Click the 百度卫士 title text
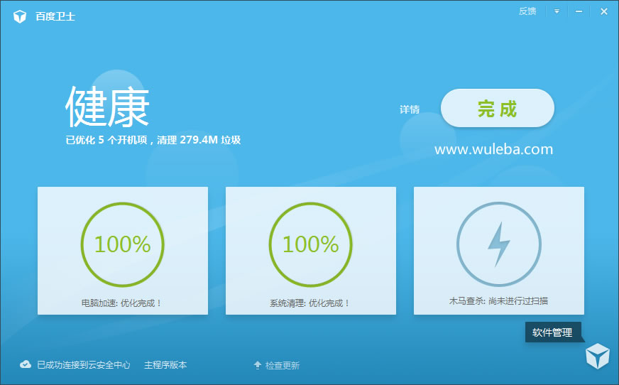Viewport: 619px width, 385px height. [x=55, y=16]
